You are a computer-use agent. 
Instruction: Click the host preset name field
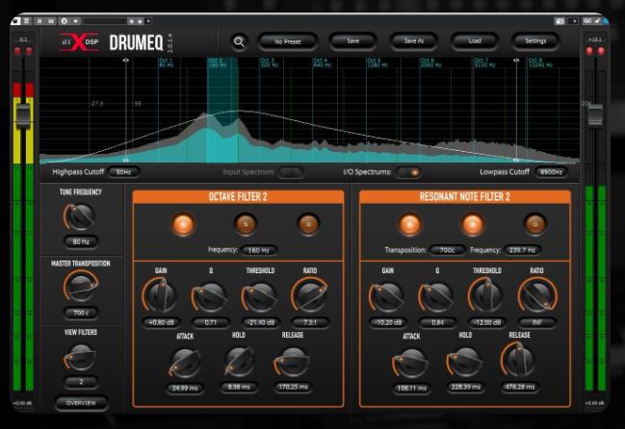105,21
